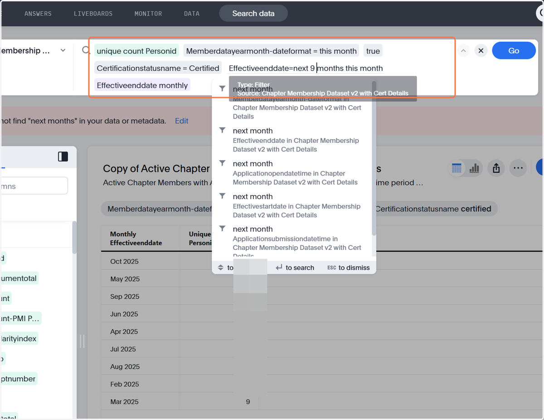
Task: Open the LIVEBOARDS tab
Action: click(93, 14)
